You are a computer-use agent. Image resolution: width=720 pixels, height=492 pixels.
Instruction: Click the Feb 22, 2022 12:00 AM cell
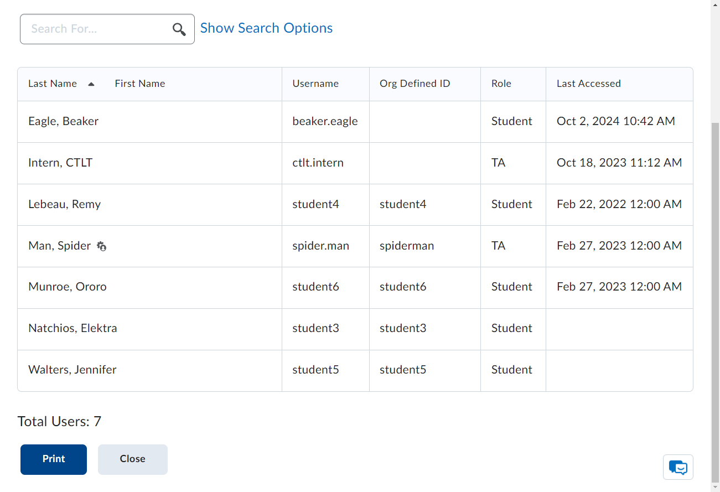[x=619, y=205]
